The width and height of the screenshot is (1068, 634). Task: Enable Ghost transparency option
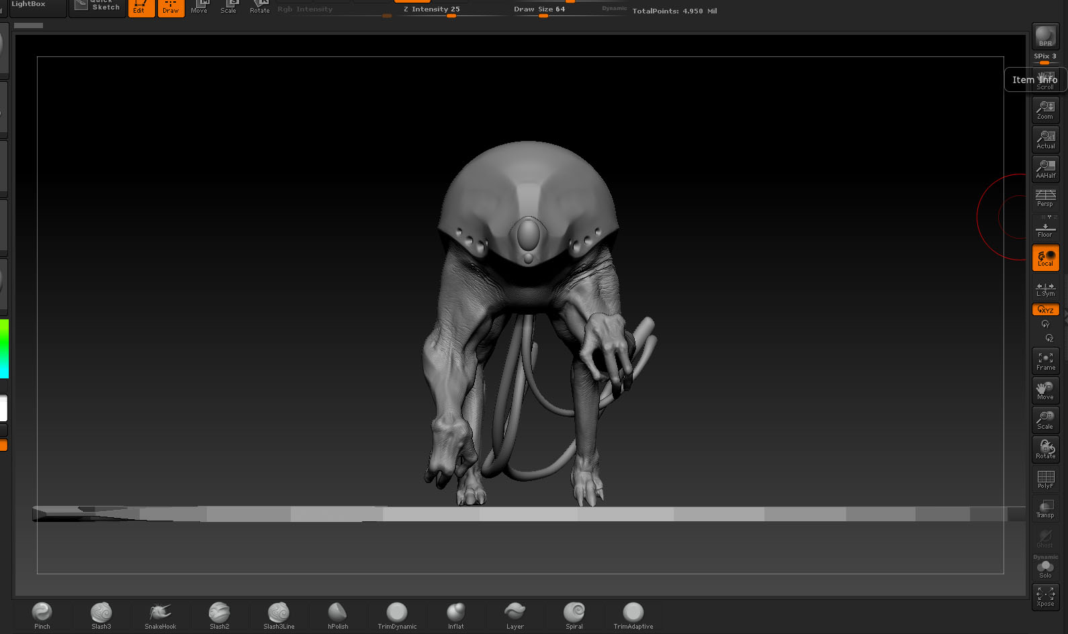(1045, 539)
